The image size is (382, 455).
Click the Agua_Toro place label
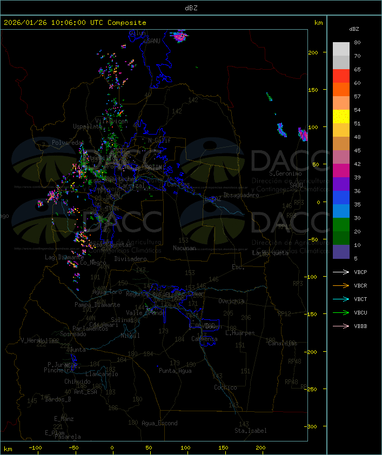(107, 292)
